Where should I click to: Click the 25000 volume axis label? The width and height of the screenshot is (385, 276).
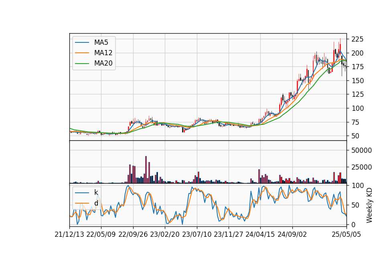(x=361, y=167)
